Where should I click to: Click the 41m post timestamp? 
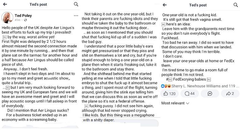pyautogui.click(x=18, y=20)
